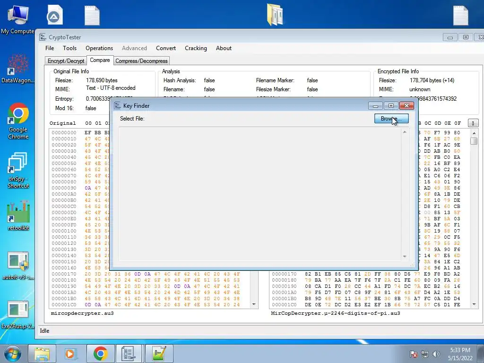Switch to the Encrypt/Decrypt tab
Screen dimensions: 484x363
pos(66,61)
